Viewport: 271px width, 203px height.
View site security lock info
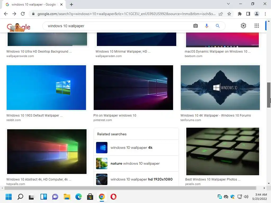[x=33, y=14]
